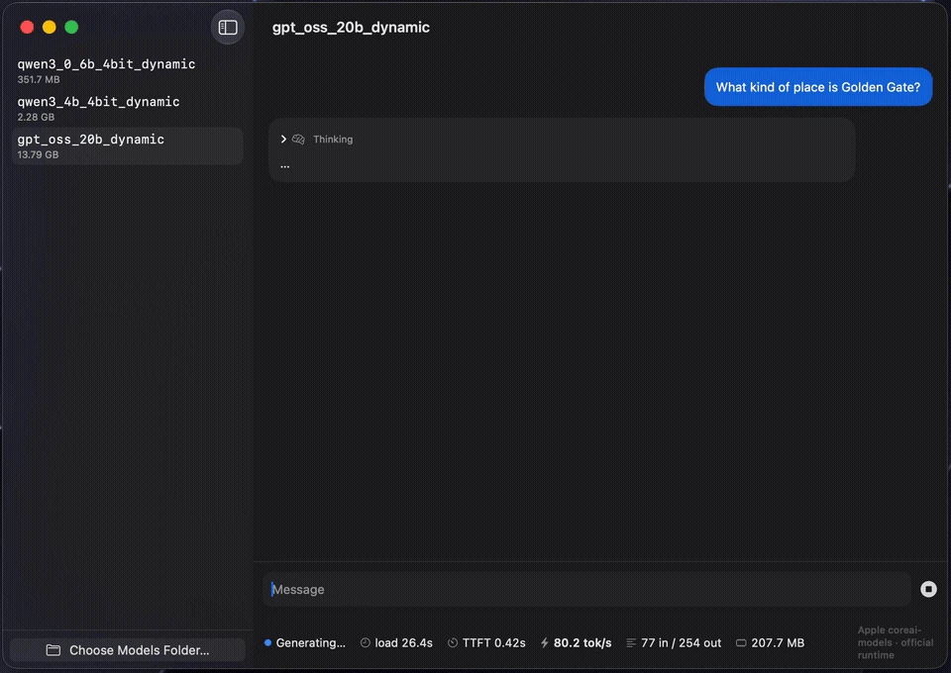Click the user message about Golden Gate
The height and width of the screenshot is (673, 951).
pyautogui.click(x=818, y=87)
